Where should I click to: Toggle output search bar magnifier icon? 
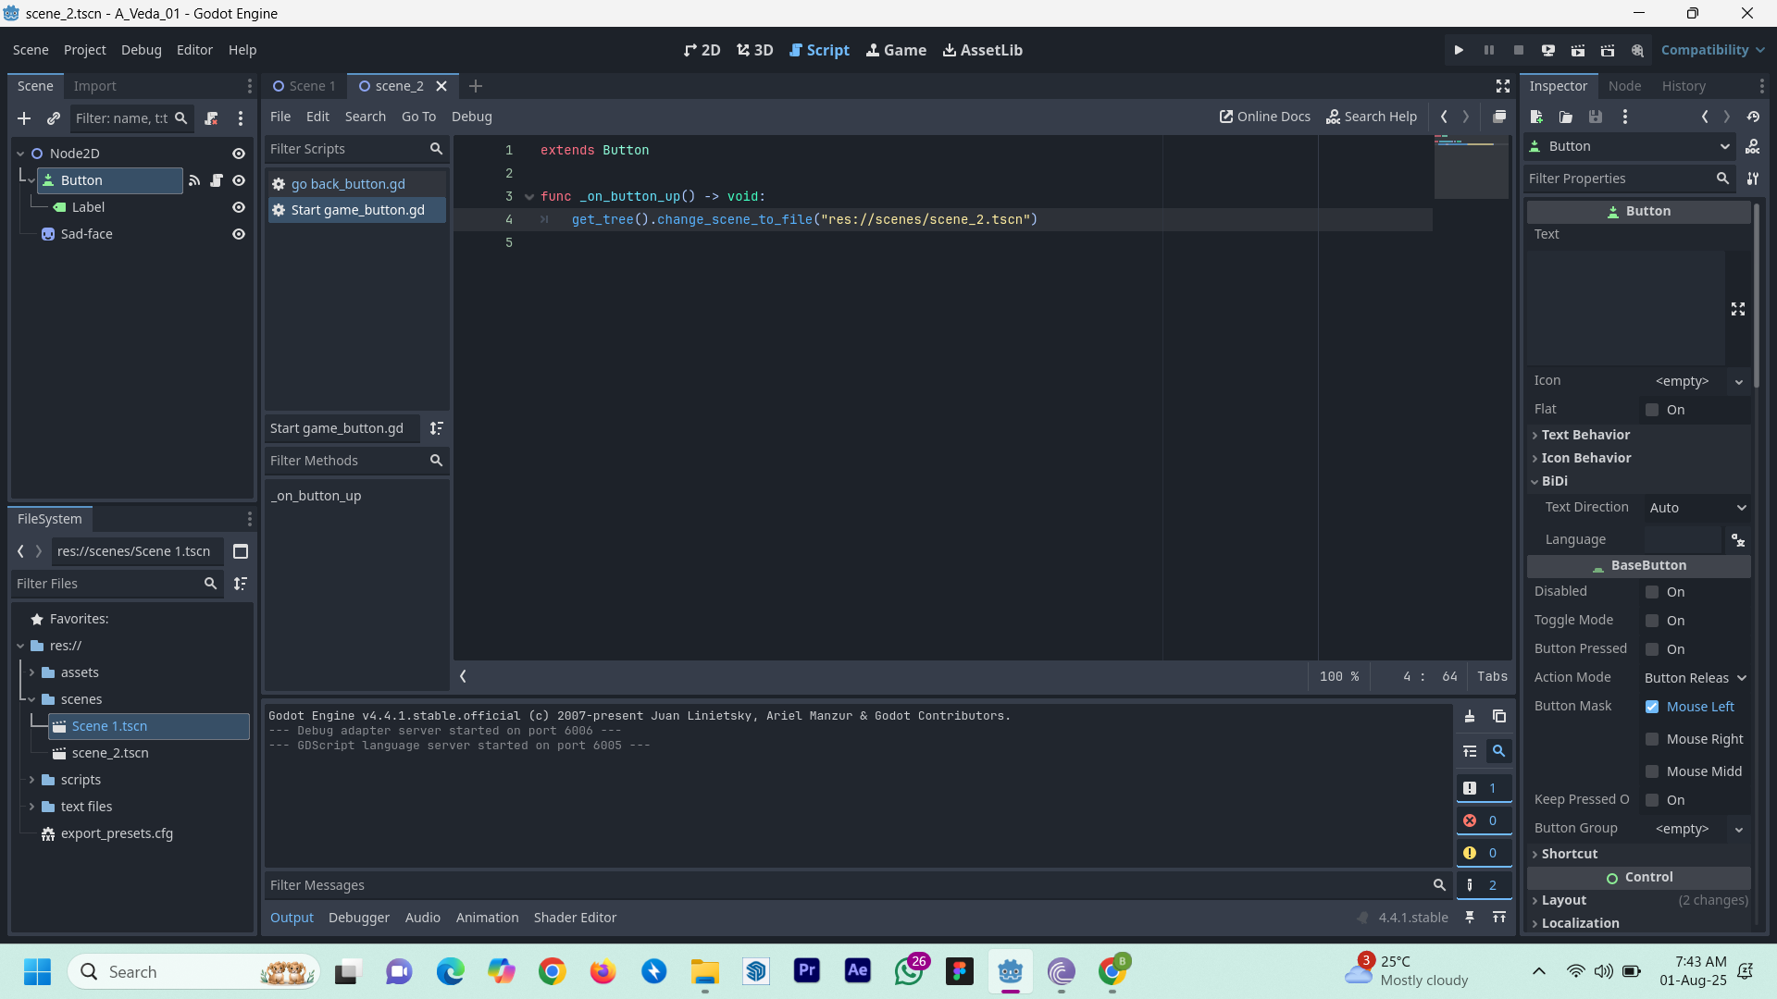[x=1499, y=751]
